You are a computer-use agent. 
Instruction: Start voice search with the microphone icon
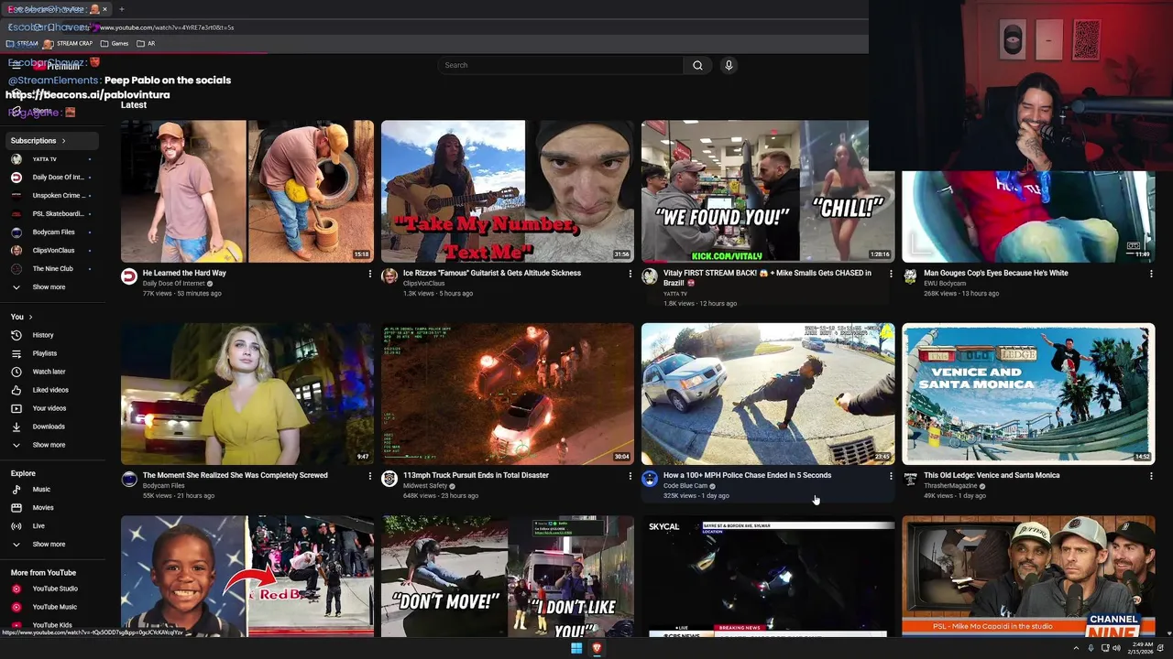click(x=729, y=65)
